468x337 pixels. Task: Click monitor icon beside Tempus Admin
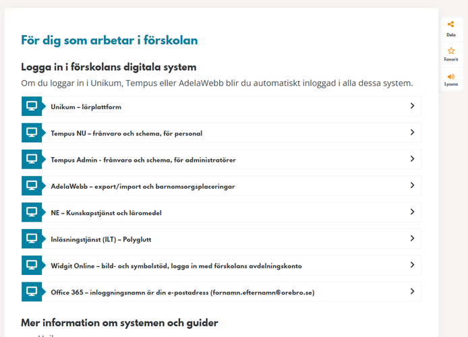pyautogui.click(x=32, y=159)
